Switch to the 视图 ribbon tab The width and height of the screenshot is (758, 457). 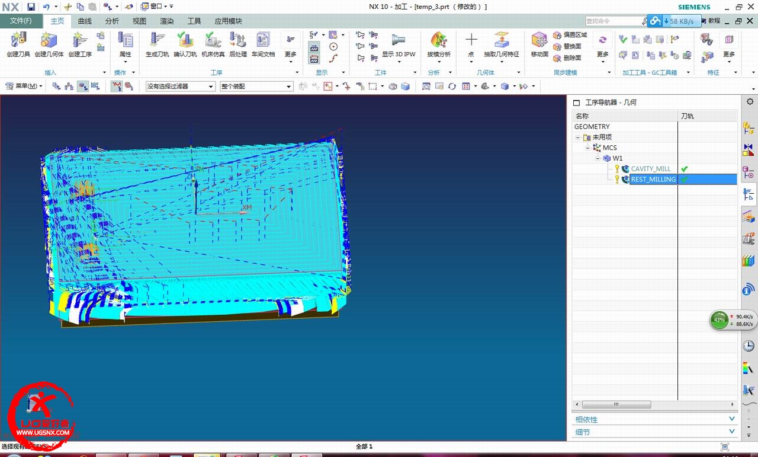tap(139, 21)
